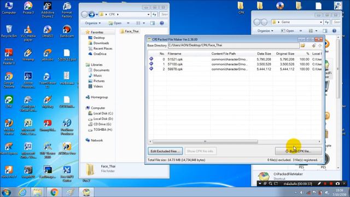Sort by the No. column header
The width and height of the screenshot is (350, 197).
coord(162,54)
